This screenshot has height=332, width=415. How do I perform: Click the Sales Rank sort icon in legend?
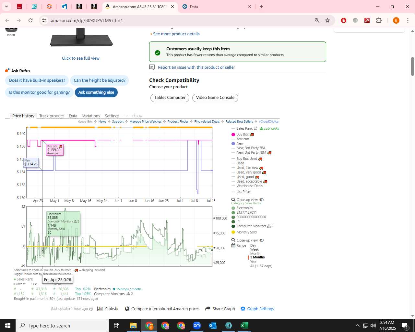[x=256, y=128]
